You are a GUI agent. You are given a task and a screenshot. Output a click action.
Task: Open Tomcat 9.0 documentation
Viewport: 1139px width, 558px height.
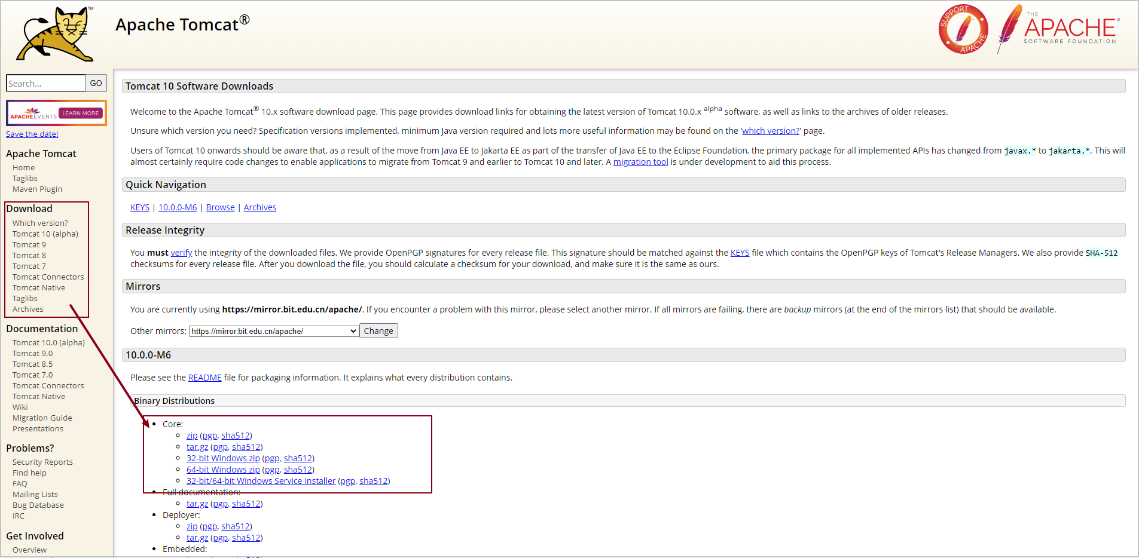coord(33,354)
